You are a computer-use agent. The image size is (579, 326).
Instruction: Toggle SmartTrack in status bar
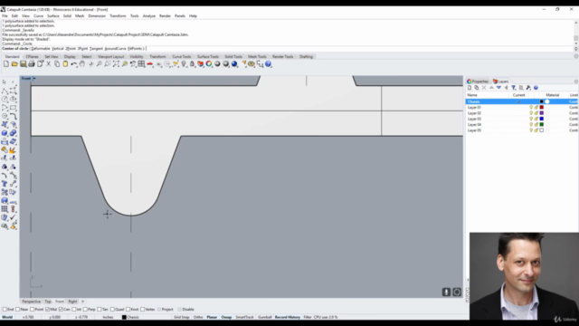pos(245,317)
